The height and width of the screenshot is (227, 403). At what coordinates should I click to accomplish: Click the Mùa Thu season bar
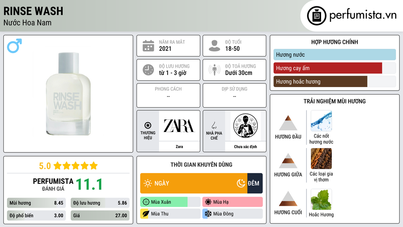pos(170,214)
